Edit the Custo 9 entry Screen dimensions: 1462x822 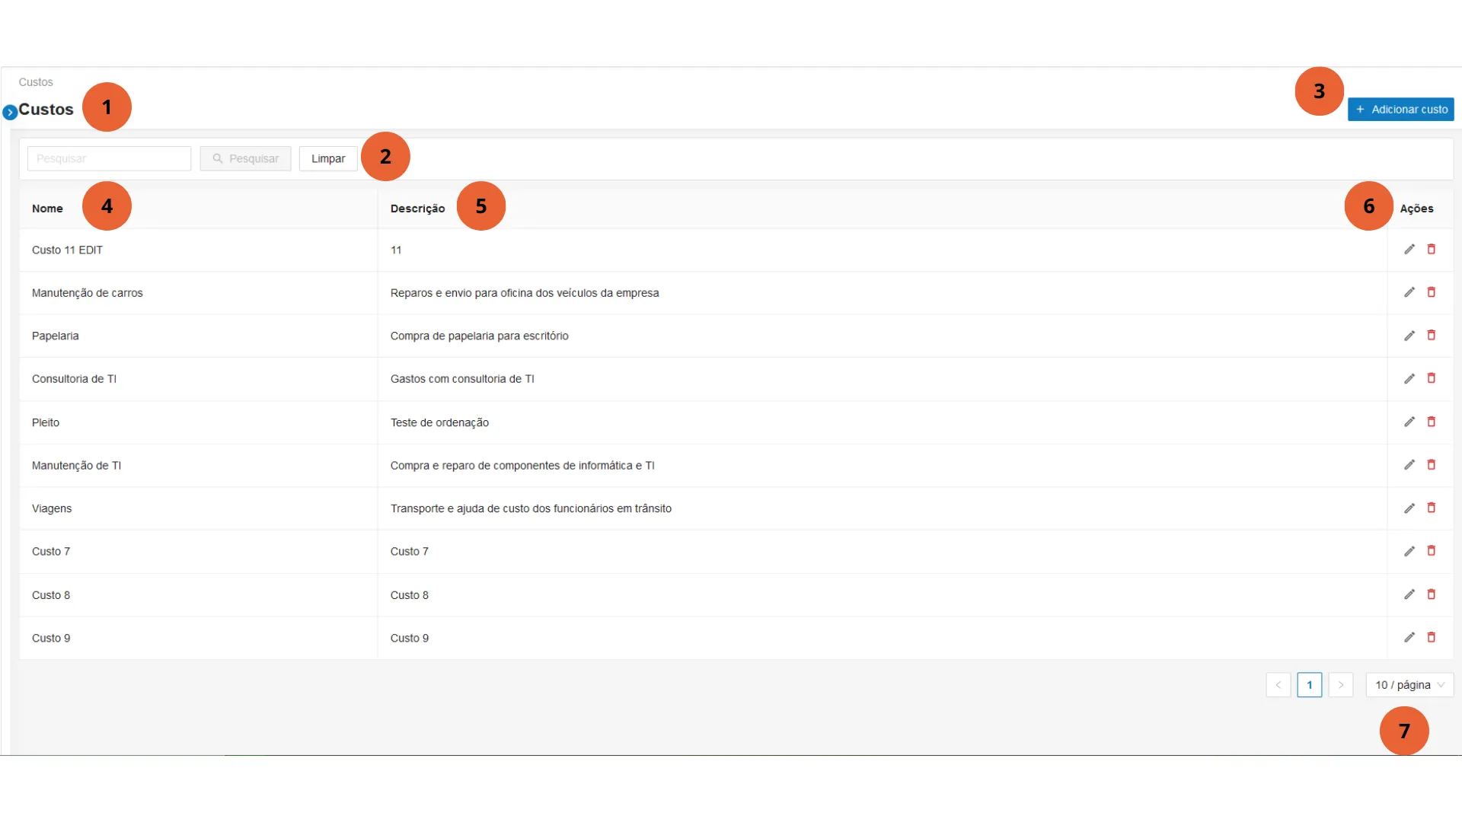pyautogui.click(x=1409, y=638)
